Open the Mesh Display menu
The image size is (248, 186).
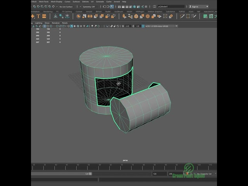click(57, 2)
